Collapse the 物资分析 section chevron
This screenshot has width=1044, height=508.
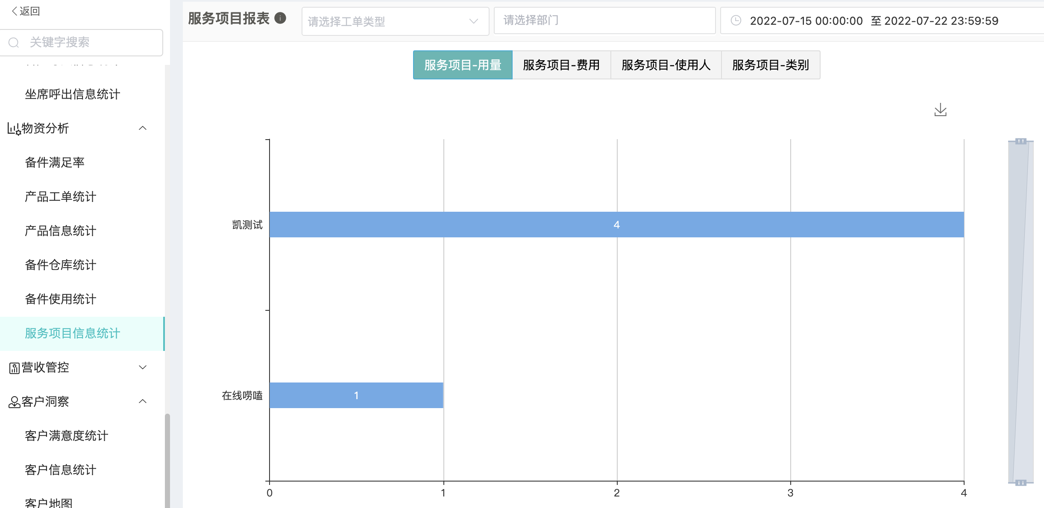pyautogui.click(x=143, y=128)
